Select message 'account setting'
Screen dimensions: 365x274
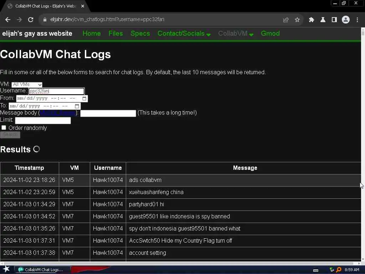pyautogui.click(x=147, y=253)
